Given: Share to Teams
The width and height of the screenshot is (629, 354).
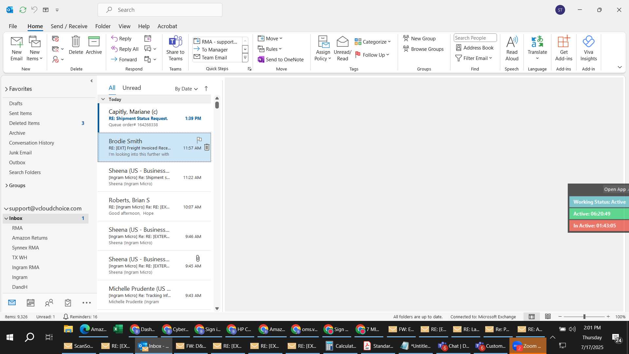Looking at the screenshot, I should tap(175, 49).
